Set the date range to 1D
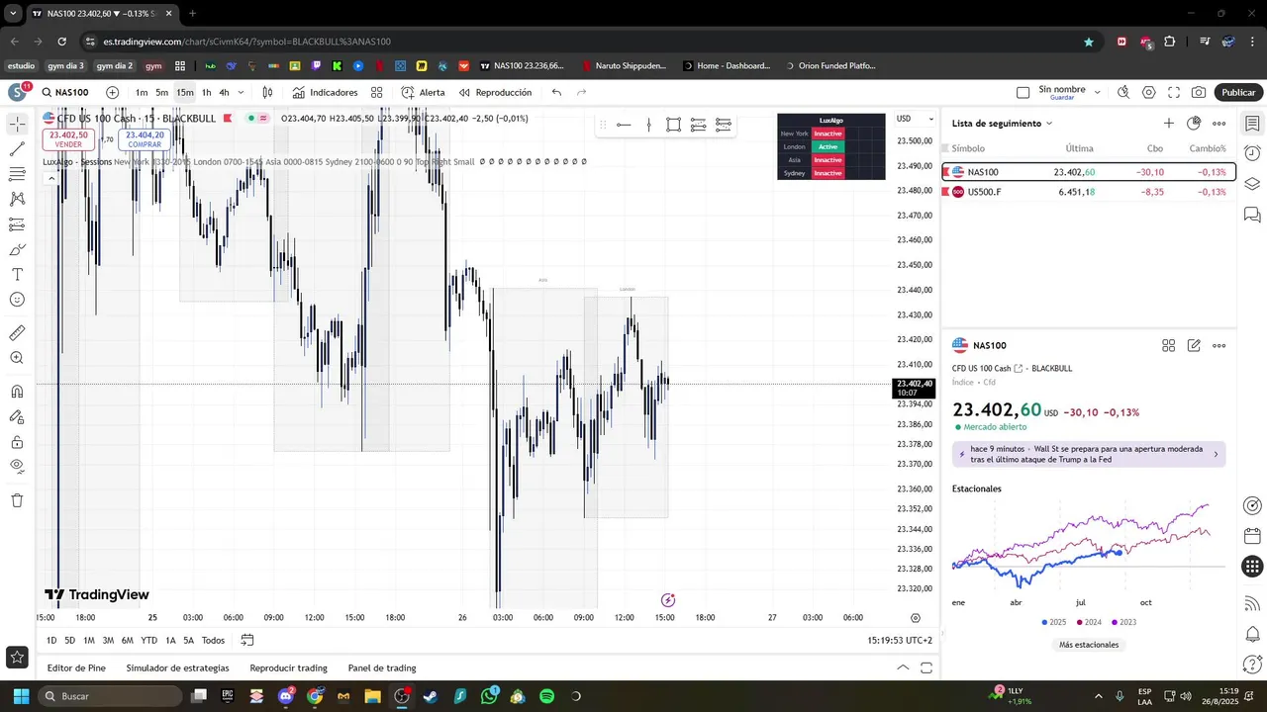Image resolution: width=1267 pixels, height=712 pixels. tap(51, 640)
